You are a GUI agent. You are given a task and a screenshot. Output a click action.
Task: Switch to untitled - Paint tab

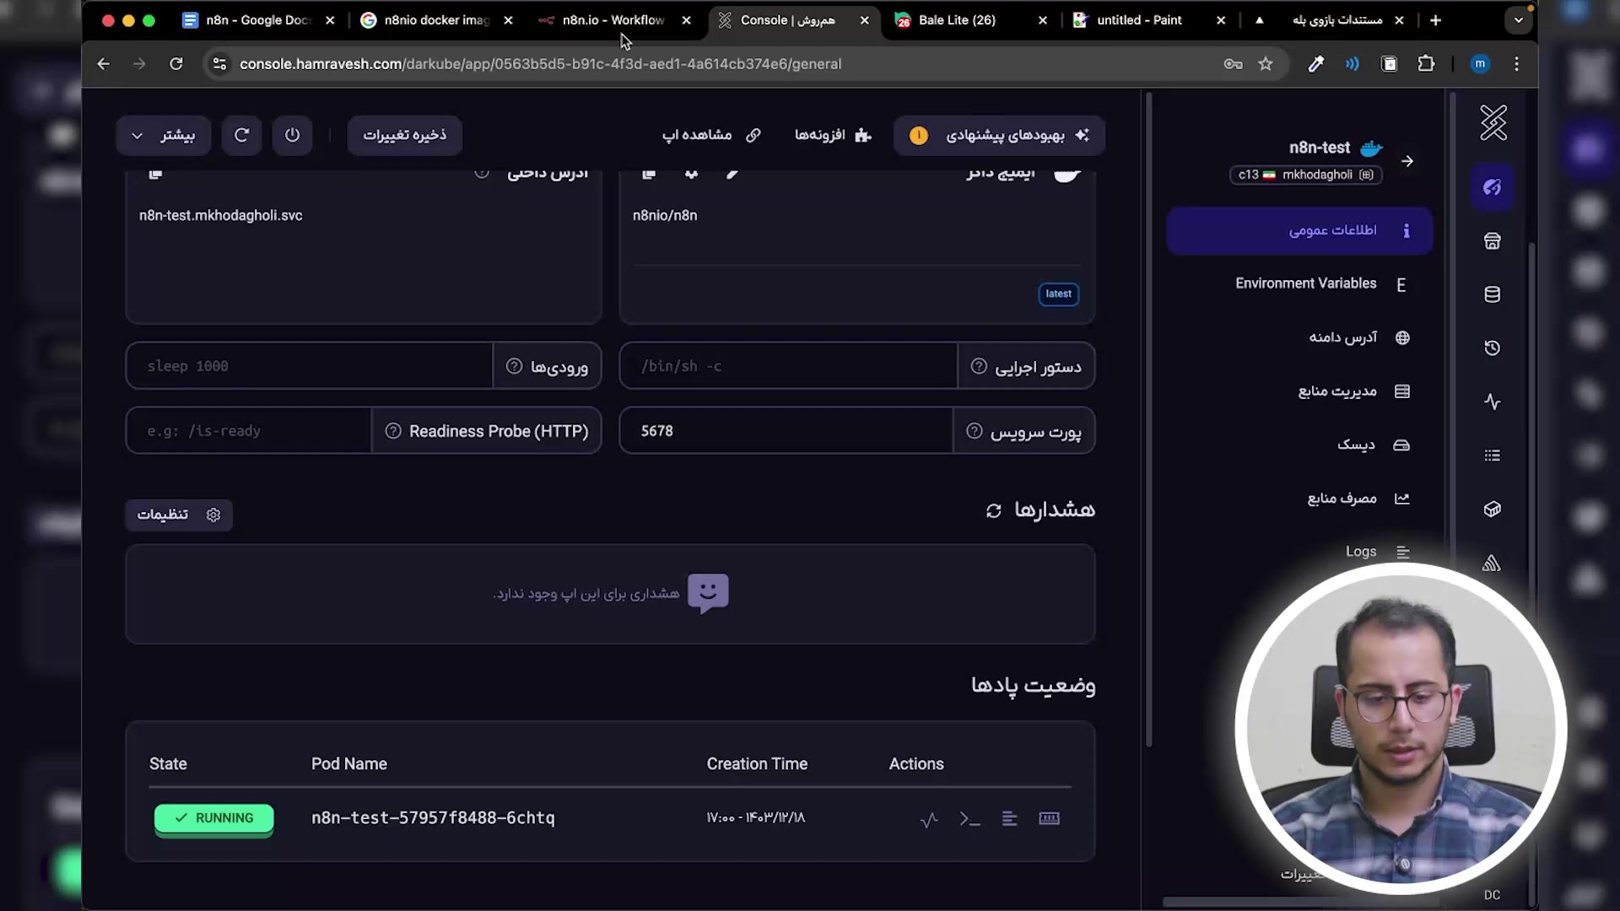1148,20
